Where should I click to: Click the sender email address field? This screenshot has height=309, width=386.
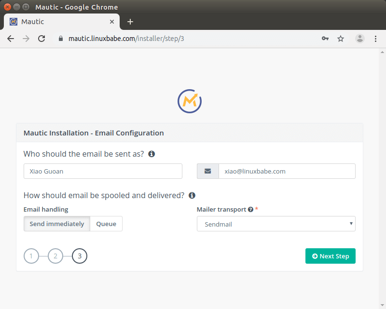click(x=287, y=171)
